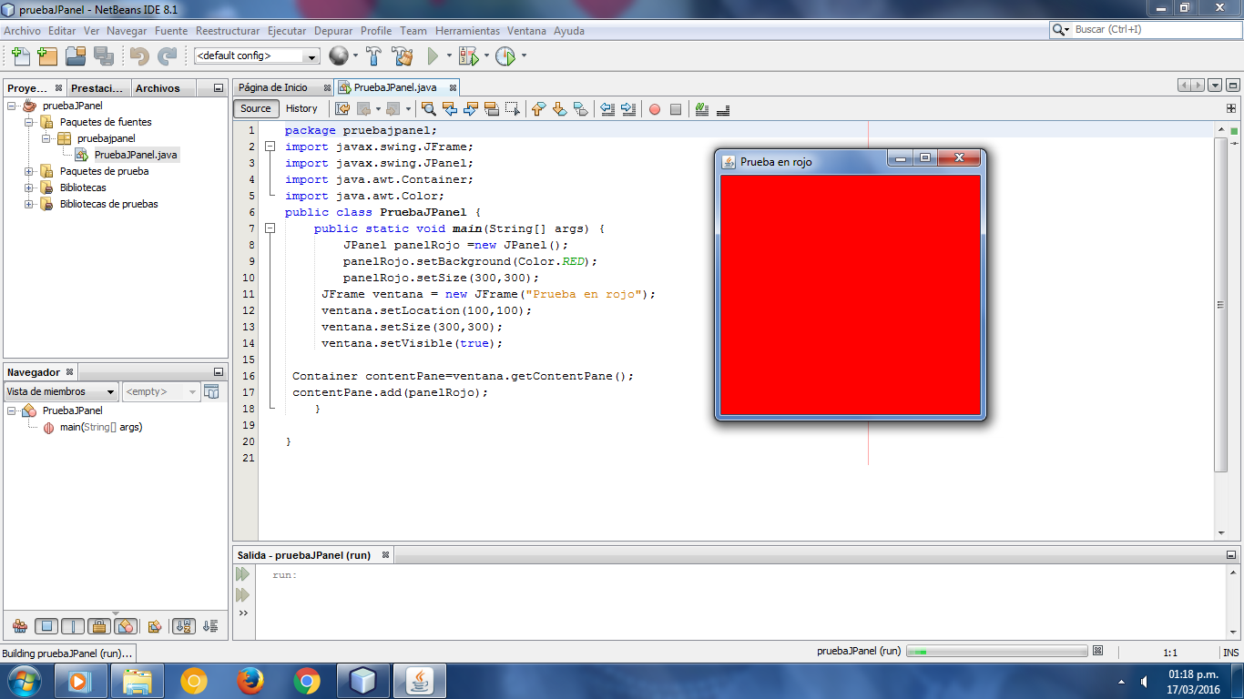Viewport: 1244px width, 699px height.
Task: Click the Shift Line Right icon
Action: [628, 109]
